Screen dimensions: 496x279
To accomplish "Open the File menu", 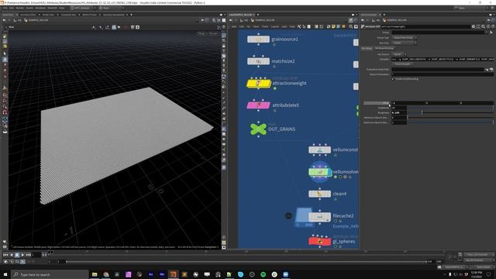I will click(5, 8).
